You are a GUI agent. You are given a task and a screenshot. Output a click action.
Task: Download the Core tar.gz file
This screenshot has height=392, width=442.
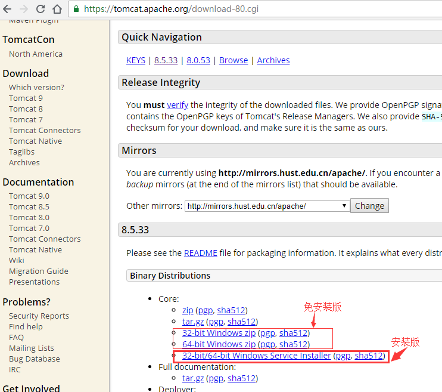point(193,322)
